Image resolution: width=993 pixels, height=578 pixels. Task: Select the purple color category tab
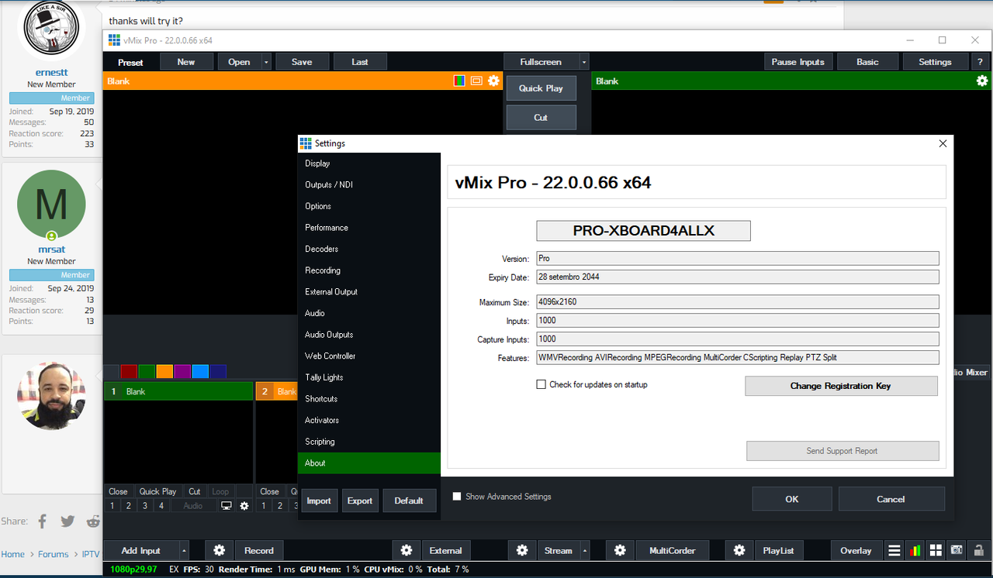pyautogui.click(x=182, y=372)
